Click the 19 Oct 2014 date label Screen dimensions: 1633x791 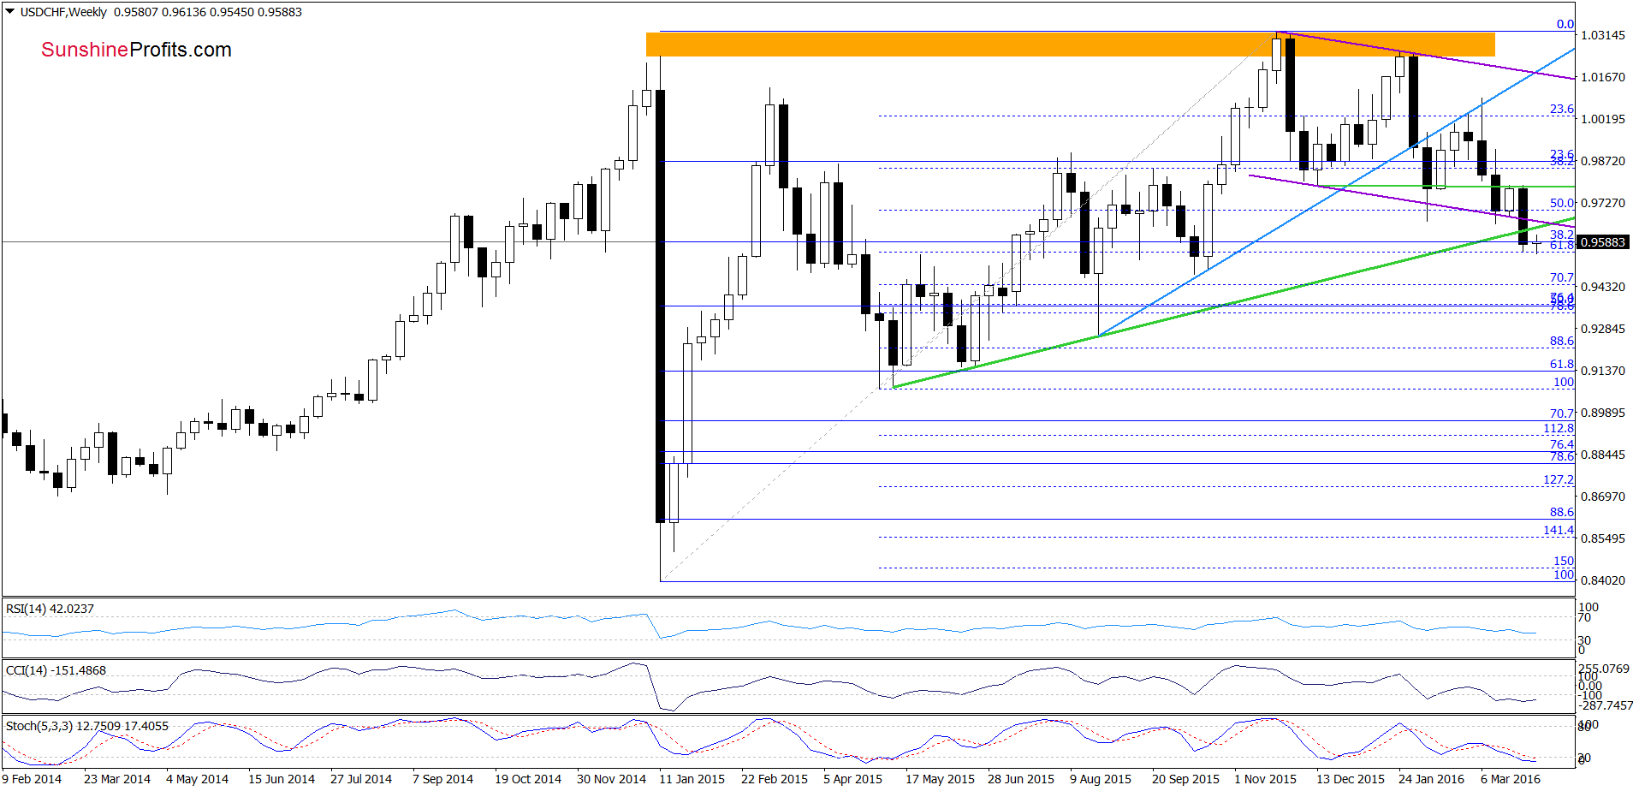click(x=528, y=779)
